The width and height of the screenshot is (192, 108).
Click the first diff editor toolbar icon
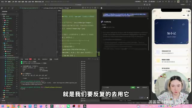pos(83,8)
